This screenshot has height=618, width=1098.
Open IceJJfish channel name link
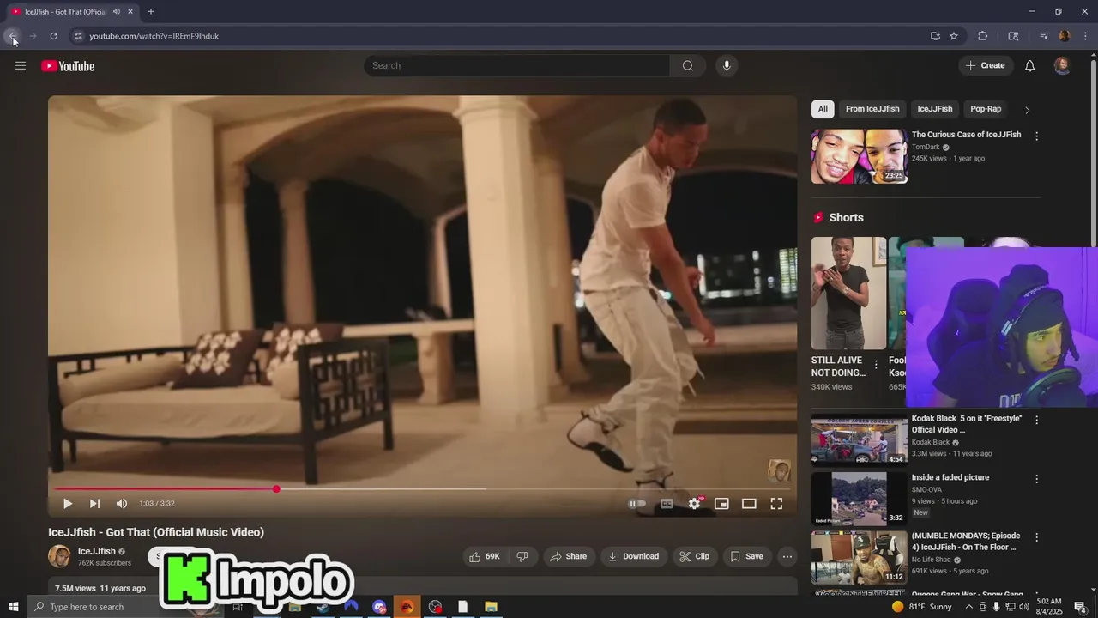point(96,552)
